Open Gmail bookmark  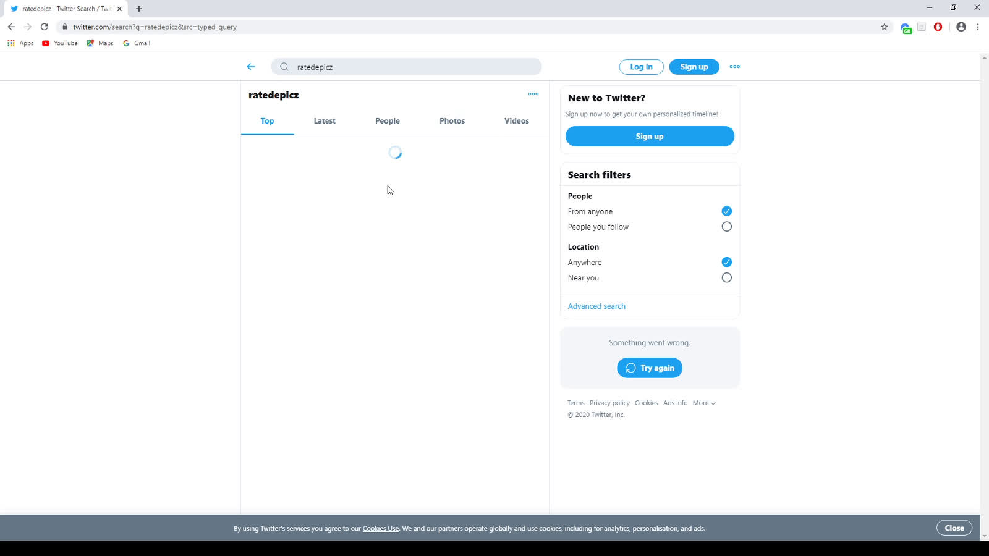(137, 43)
